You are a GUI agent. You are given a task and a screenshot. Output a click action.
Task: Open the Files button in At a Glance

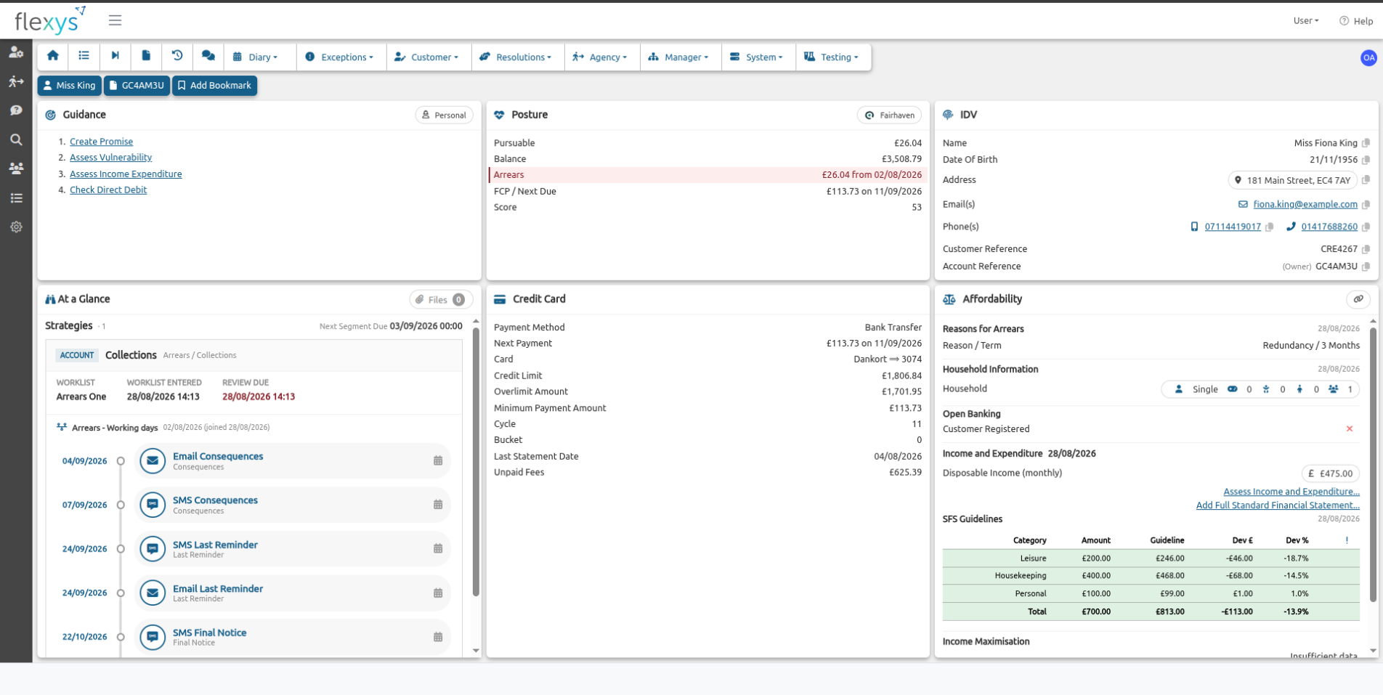pyautogui.click(x=441, y=300)
